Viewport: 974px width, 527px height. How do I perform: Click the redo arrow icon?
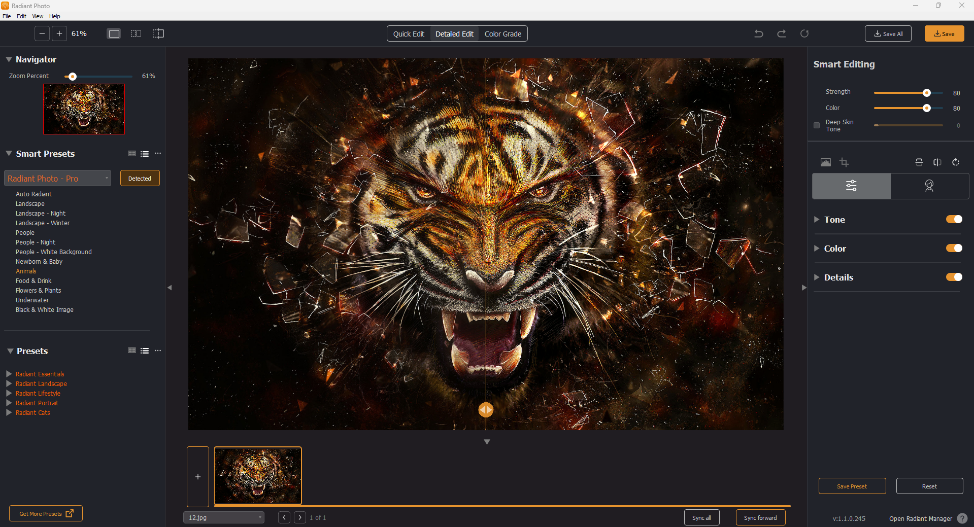pos(782,33)
